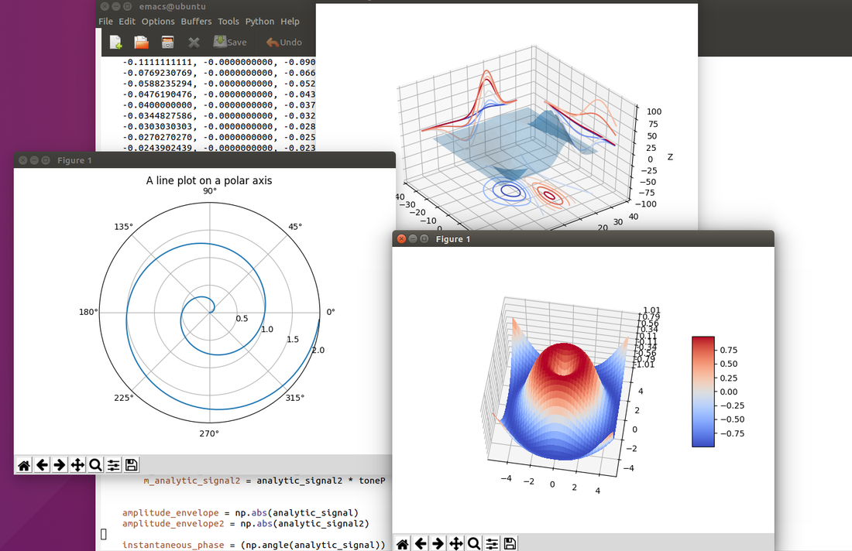Click the amplitude_envelope2 code line in emacs

(246, 523)
